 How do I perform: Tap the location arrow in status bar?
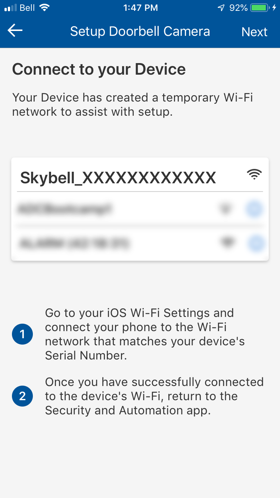coord(222,8)
